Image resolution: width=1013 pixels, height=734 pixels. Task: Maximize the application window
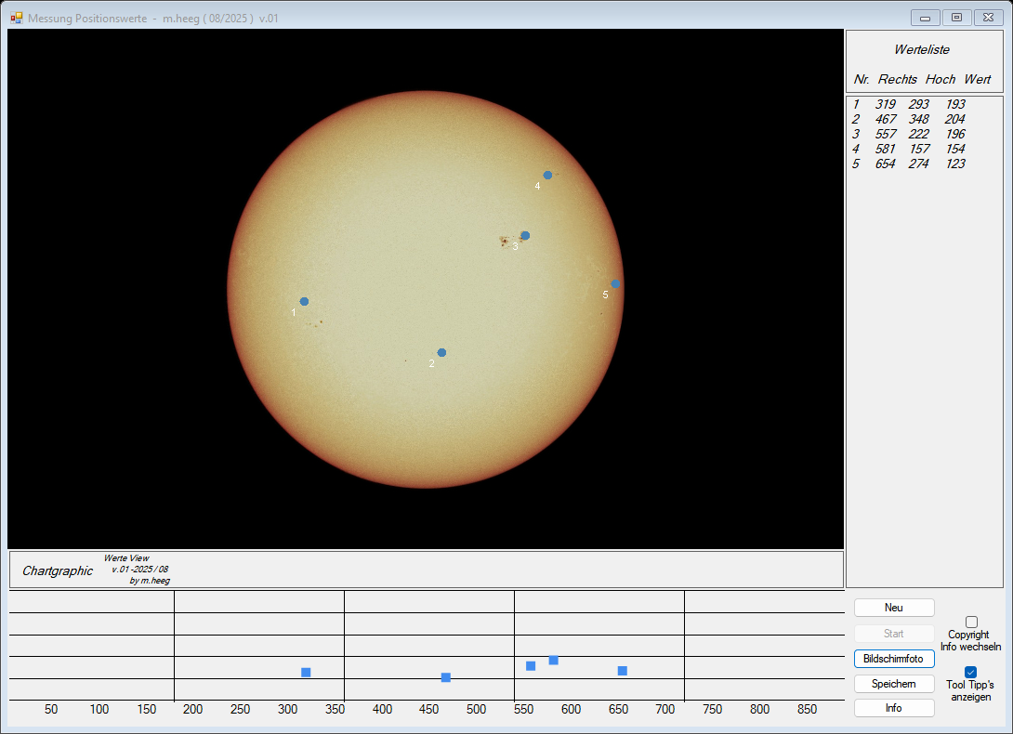pyautogui.click(x=956, y=18)
